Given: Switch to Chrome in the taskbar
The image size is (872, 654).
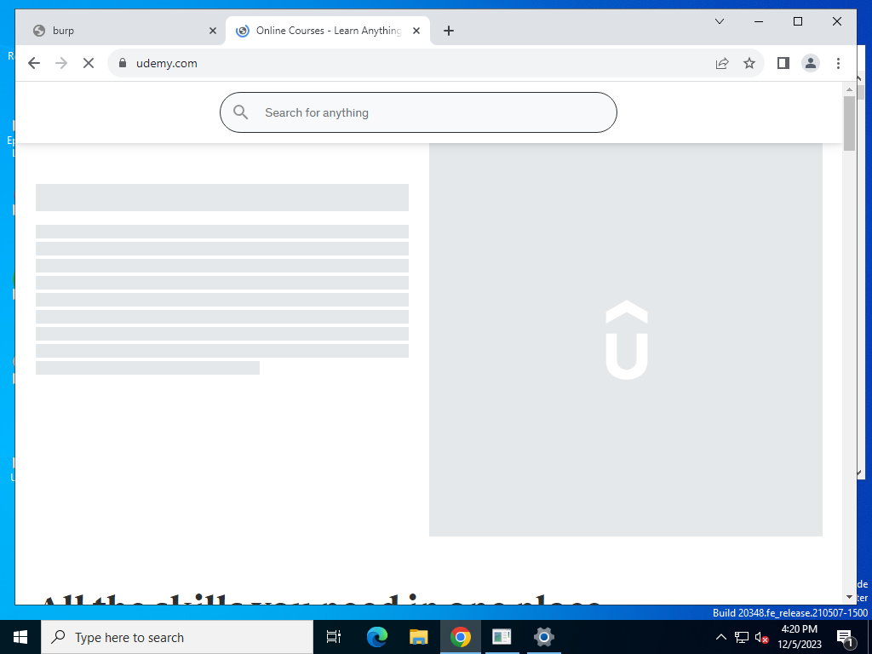Looking at the screenshot, I should point(460,637).
